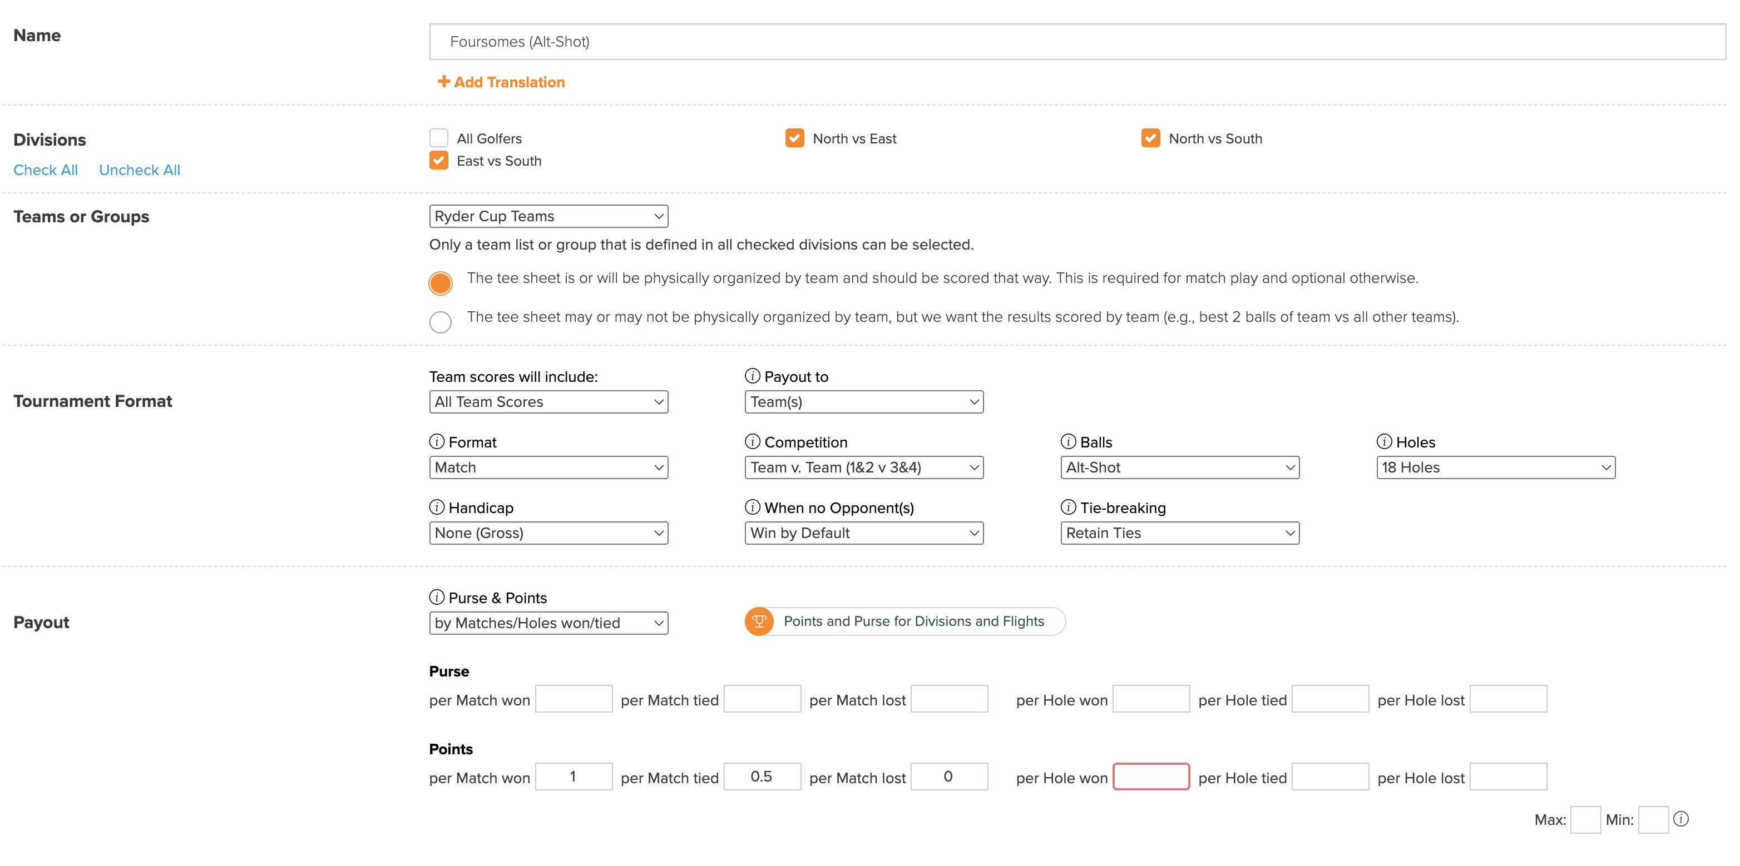Click the Format info icon
The width and height of the screenshot is (1740, 866).
tap(436, 441)
